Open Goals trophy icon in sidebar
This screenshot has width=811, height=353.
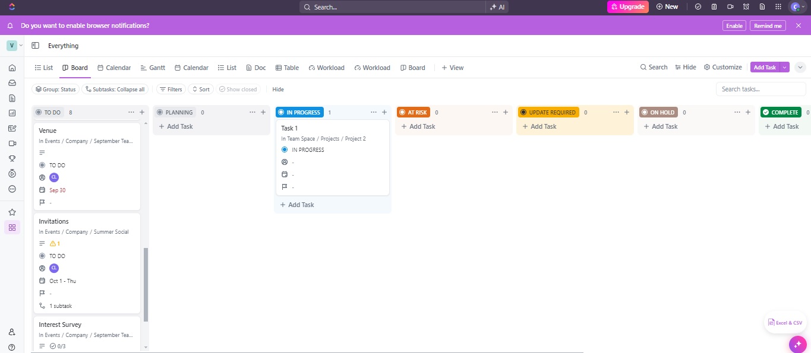coord(12,158)
